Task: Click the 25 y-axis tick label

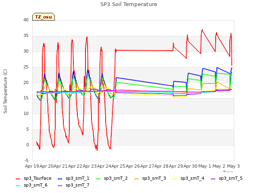Action: click(x=26, y=67)
